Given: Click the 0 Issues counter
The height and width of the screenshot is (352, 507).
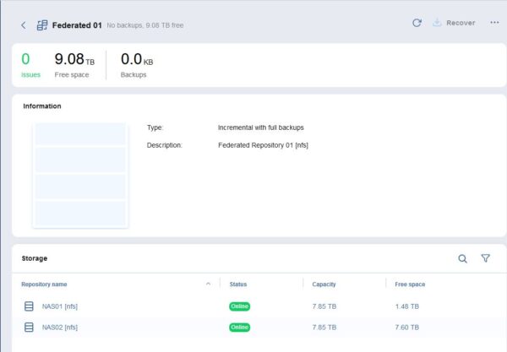Looking at the screenshot, I should pos(30,65).
